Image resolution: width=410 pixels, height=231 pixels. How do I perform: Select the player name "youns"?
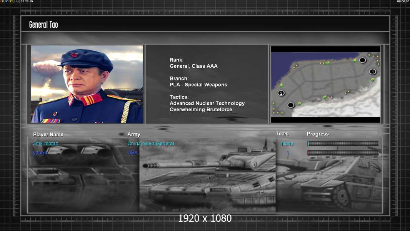40,152
